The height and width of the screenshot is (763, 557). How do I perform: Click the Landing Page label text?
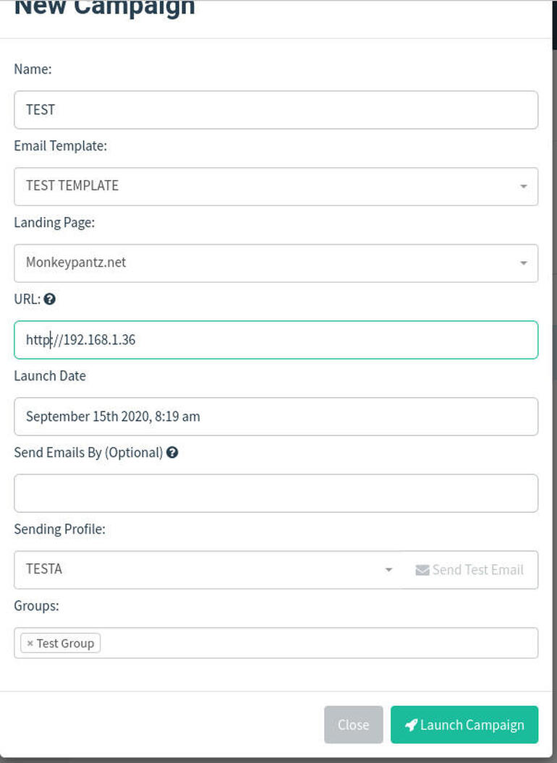[54, 223]
